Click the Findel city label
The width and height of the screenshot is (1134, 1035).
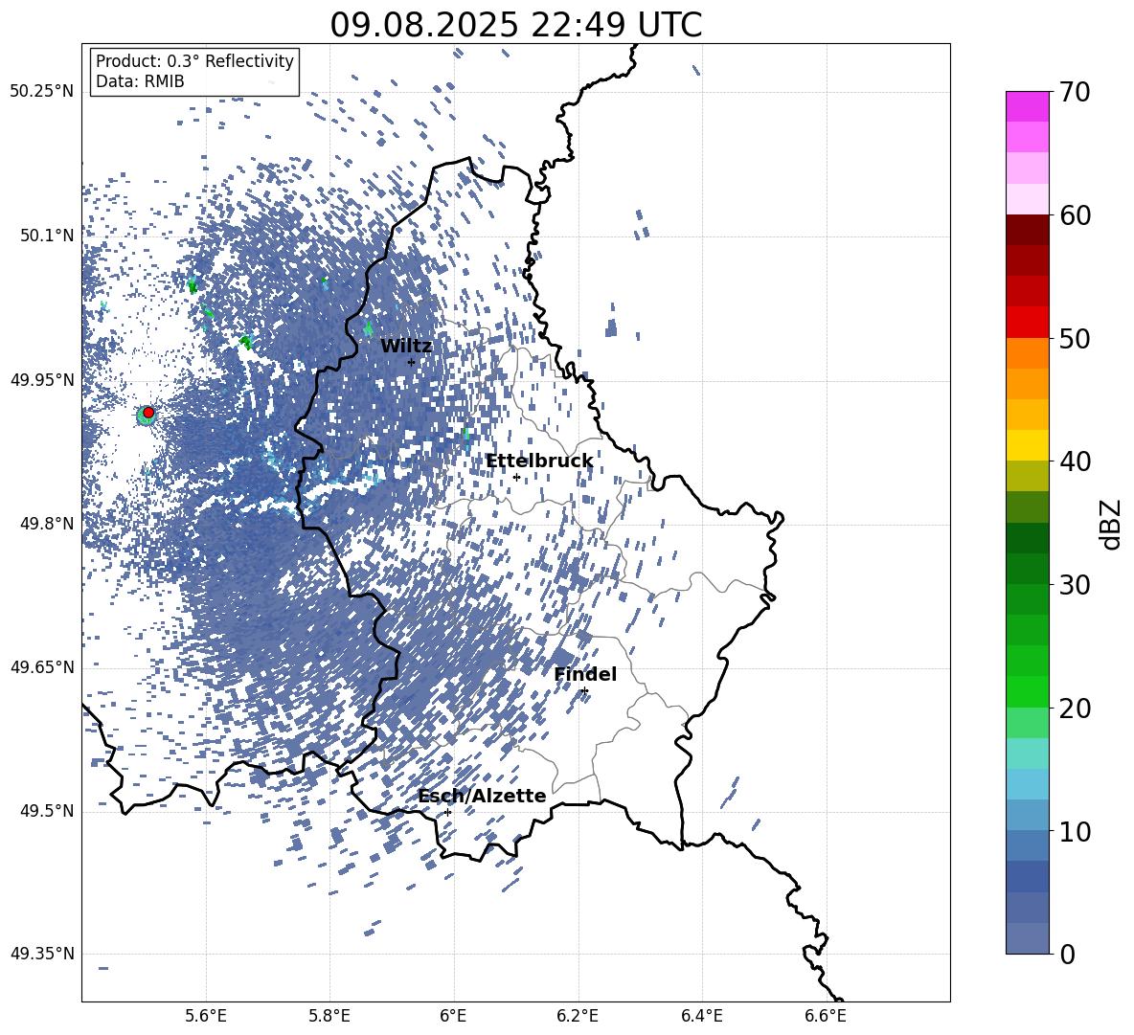coord(585,674)
